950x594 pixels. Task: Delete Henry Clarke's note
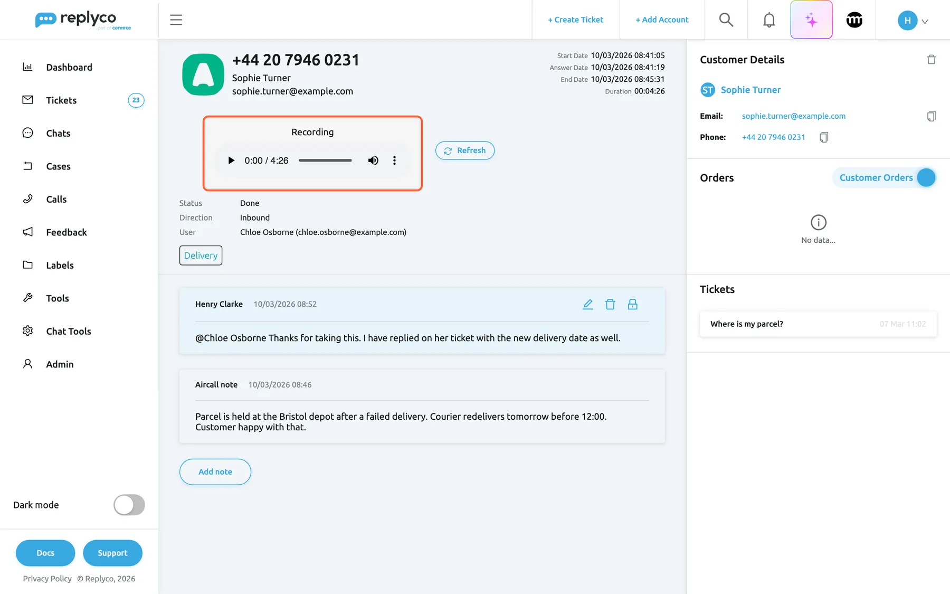[610, 304]
